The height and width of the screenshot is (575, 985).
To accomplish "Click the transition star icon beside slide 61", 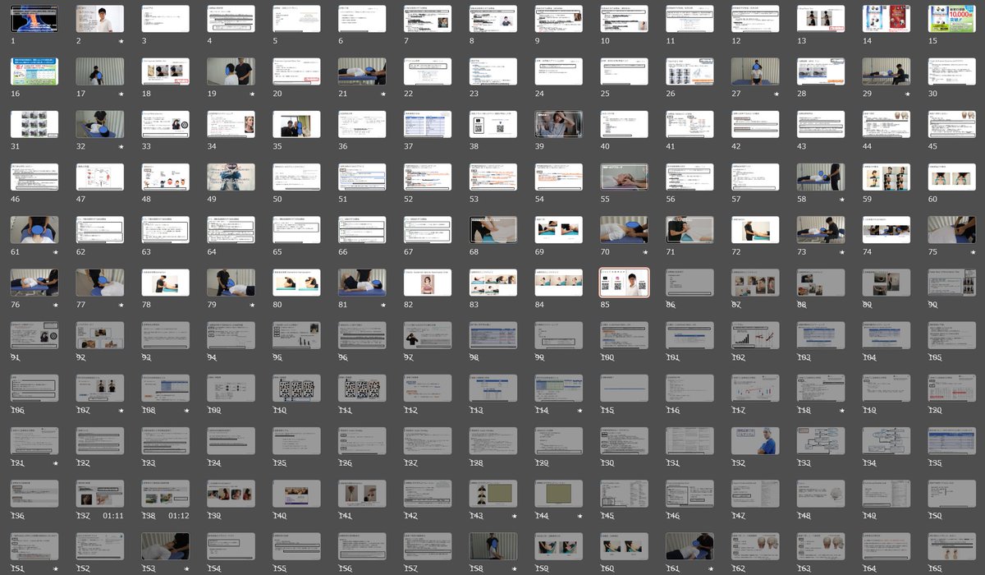I will point(56,251).
